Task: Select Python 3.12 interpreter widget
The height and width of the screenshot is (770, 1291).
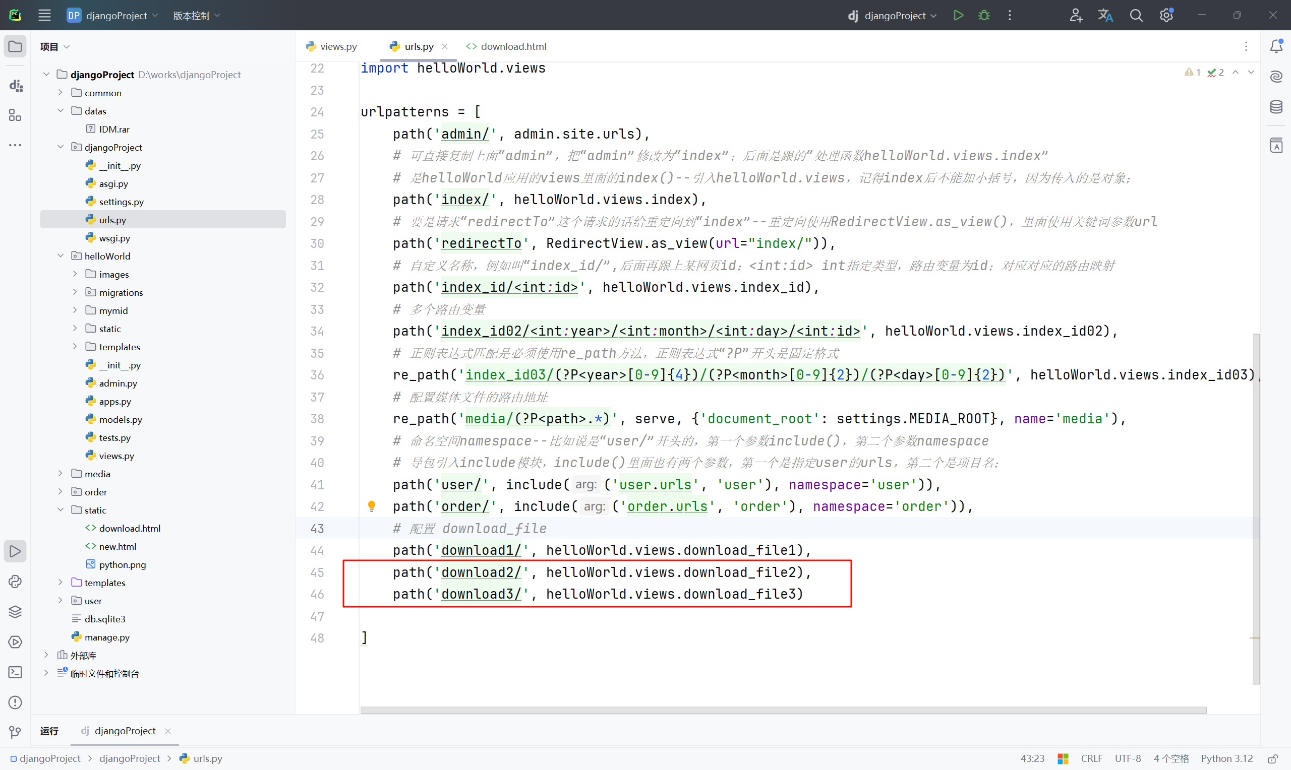Action: tap(1226, 758)
